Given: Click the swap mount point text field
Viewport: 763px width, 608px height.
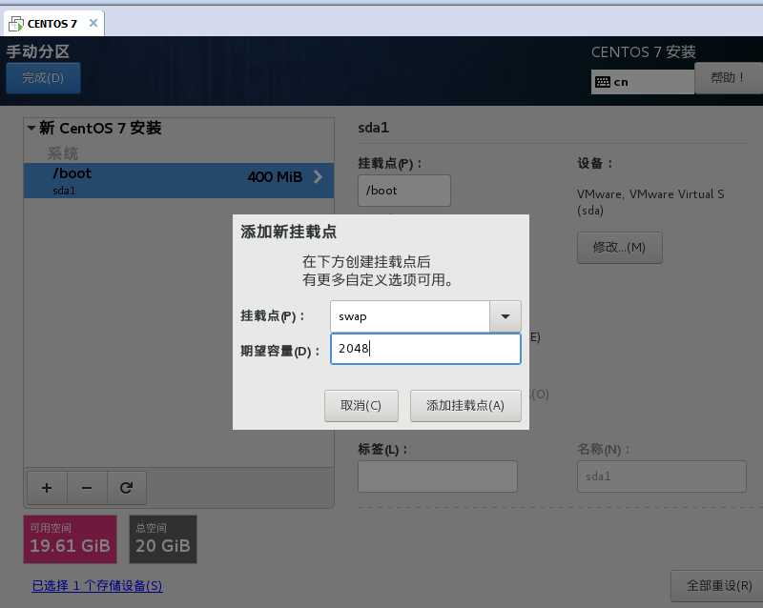Looking at the screenshot, I should pos(410,316).
